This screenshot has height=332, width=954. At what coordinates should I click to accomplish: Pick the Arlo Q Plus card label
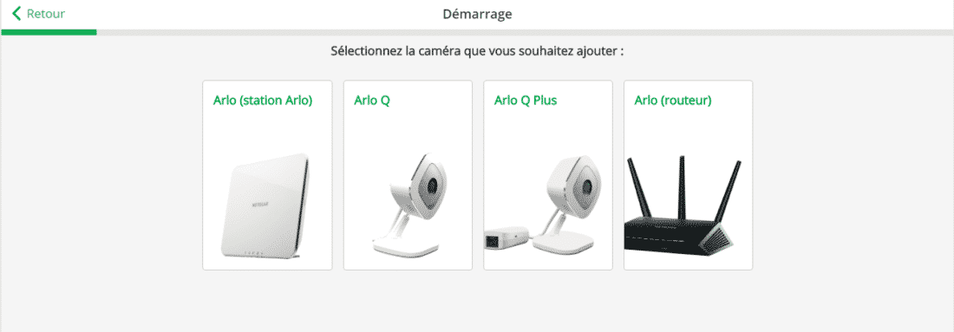click(526, 101)
